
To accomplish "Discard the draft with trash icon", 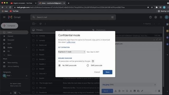I will pyautogui.click(x=159, y=91).
